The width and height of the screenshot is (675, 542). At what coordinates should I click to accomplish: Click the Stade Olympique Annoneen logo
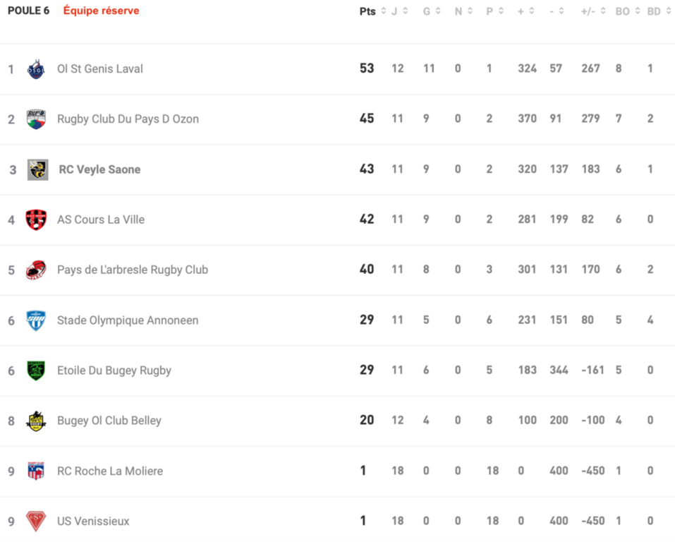[36, 320]
